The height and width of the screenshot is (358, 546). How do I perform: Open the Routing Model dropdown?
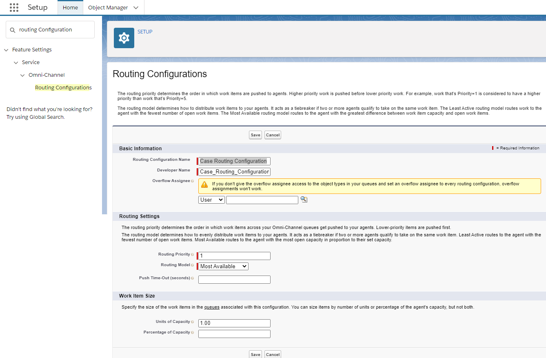222,266
